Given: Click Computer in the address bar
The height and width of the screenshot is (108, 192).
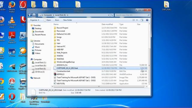Looking at the screenshot, I should pos(48,15).
